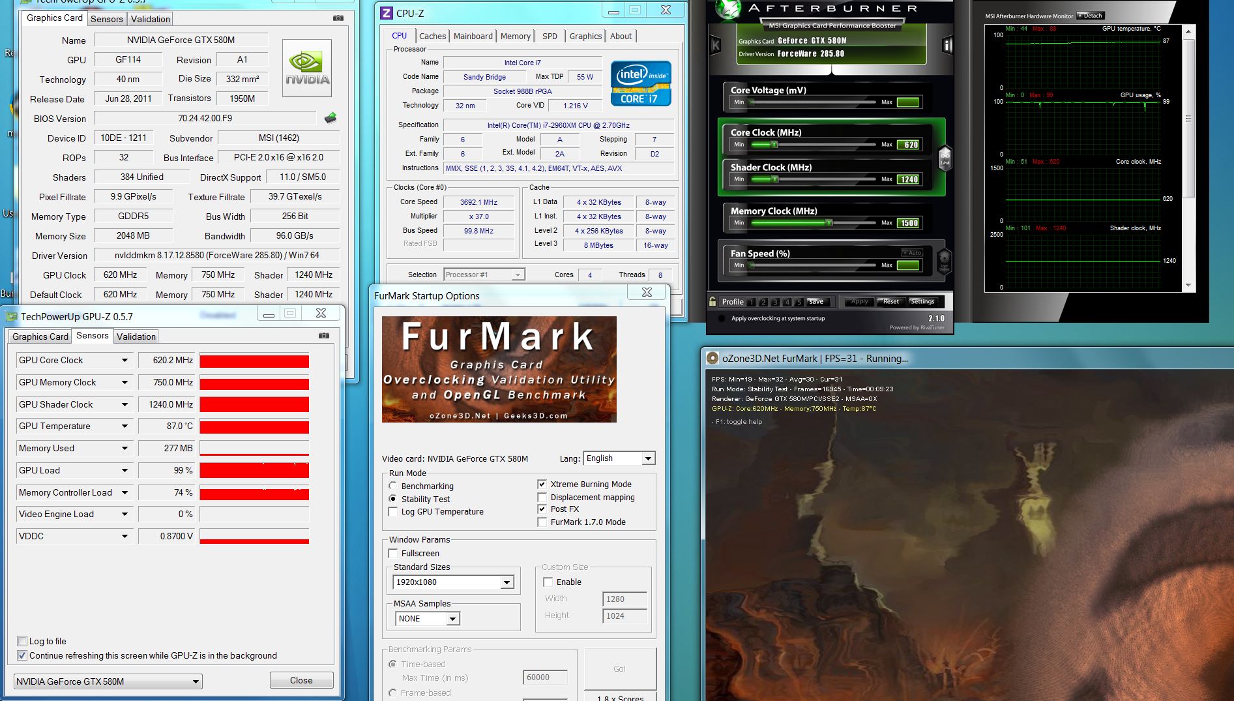Viewport: 1234px width, 701px height.
Task: Select Afterburner profile slot 2
Action: [x=763, y=302]
